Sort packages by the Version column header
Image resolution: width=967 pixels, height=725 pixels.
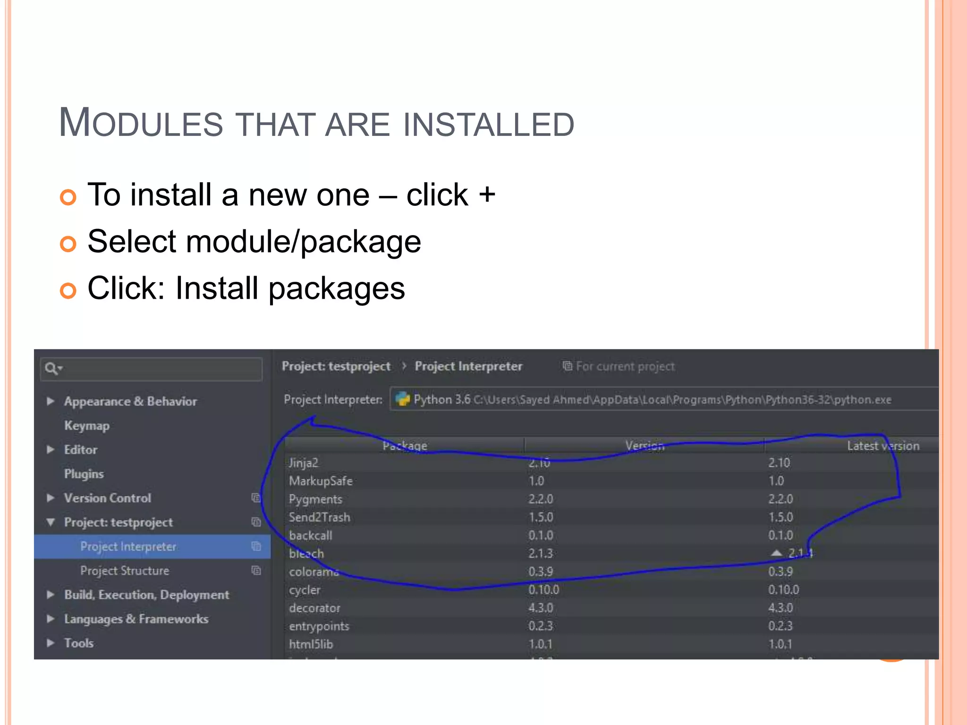pos(644,446)
